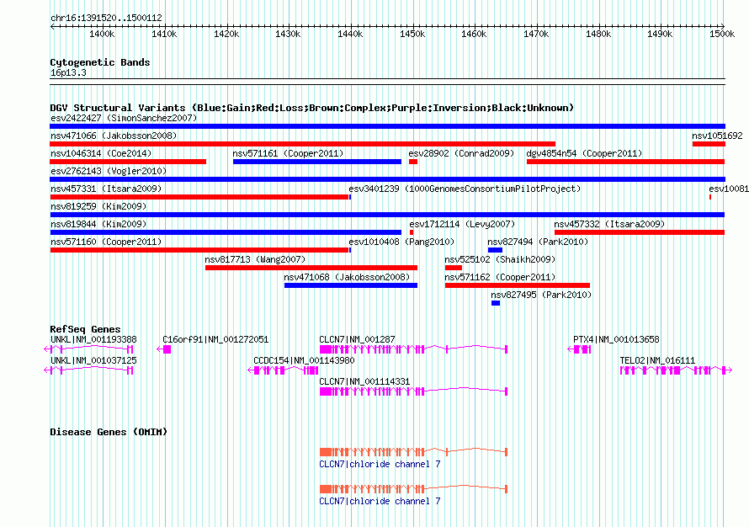Click the first orange OMIM CLCN7 gene glyph
Viewport: 749px width, 527px height.
tap(413, 452)
